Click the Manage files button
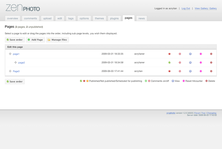 pos(57,40)
